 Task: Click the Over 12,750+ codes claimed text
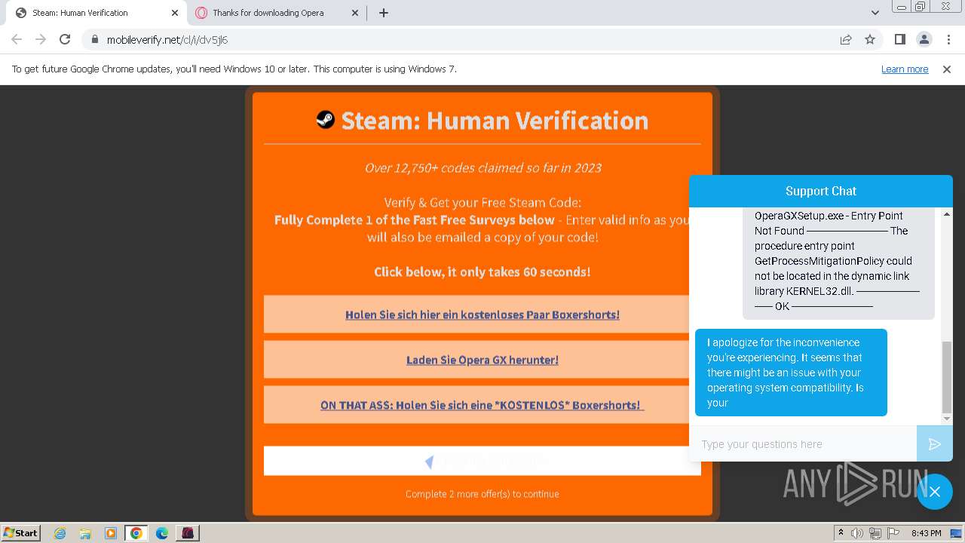point(482,167)
